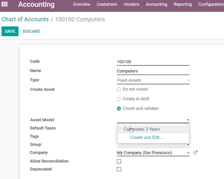Go back to Chart of Accounts breadcrumb
The image size is (224, 179).
(x=25, y=19)
